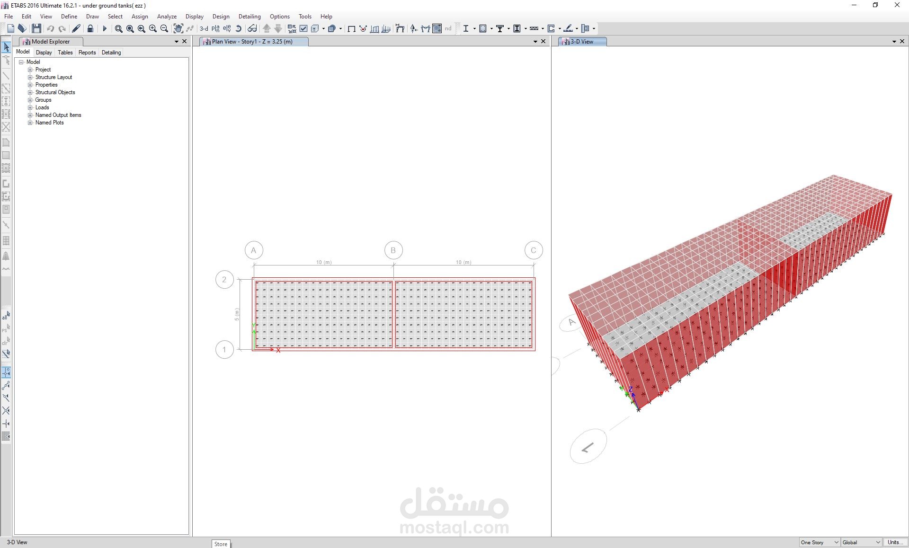Select the Rubber Band Zoom magnifier icon

click(118, 28)
